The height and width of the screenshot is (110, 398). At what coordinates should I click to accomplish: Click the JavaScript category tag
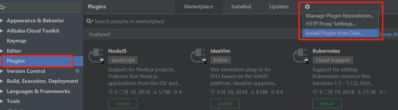pos(123,60)
